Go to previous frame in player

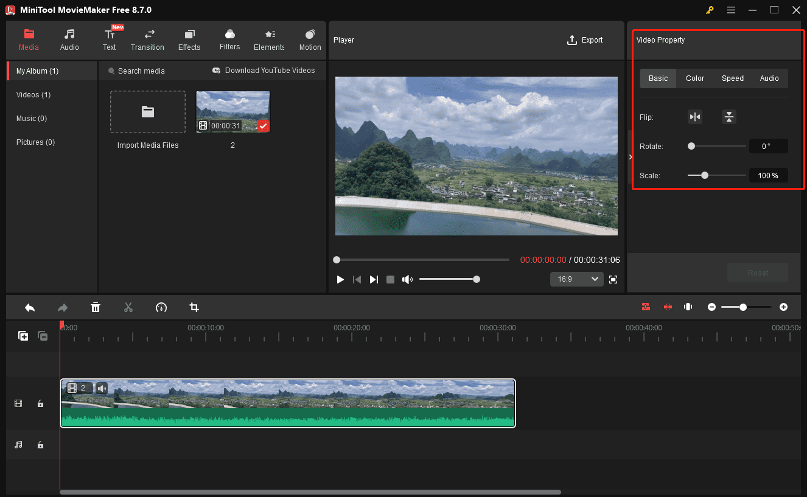[357, 279]
